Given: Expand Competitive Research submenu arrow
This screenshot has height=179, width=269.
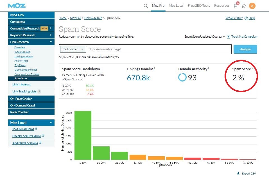Looking at the screenshot, I should (51, 28).
